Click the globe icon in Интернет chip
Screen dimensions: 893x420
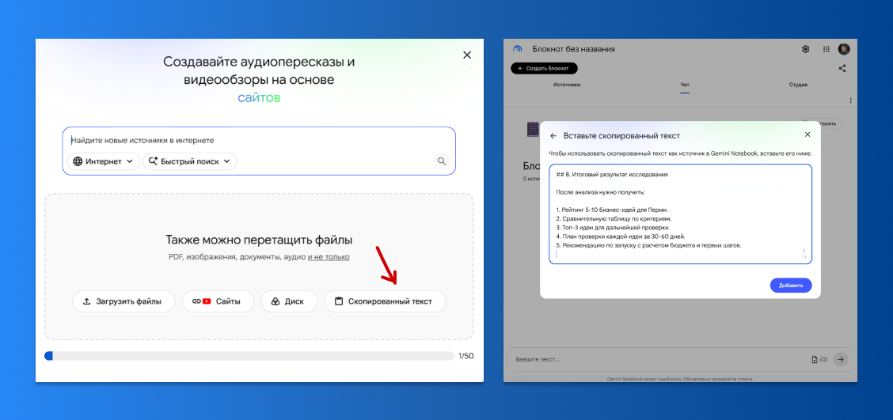[78, 161]
